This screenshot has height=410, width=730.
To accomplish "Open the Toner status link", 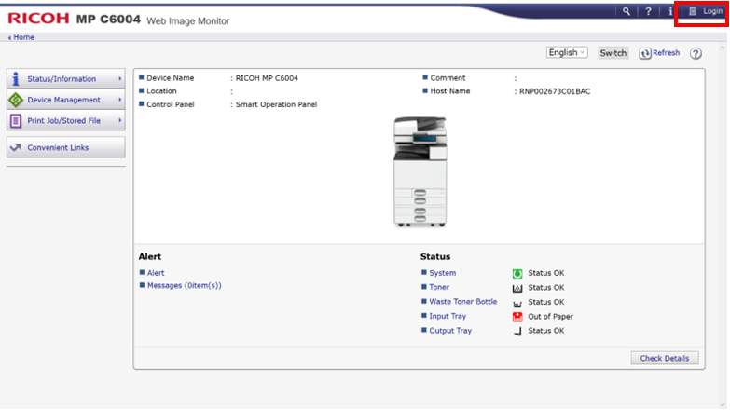I will 439,288.
